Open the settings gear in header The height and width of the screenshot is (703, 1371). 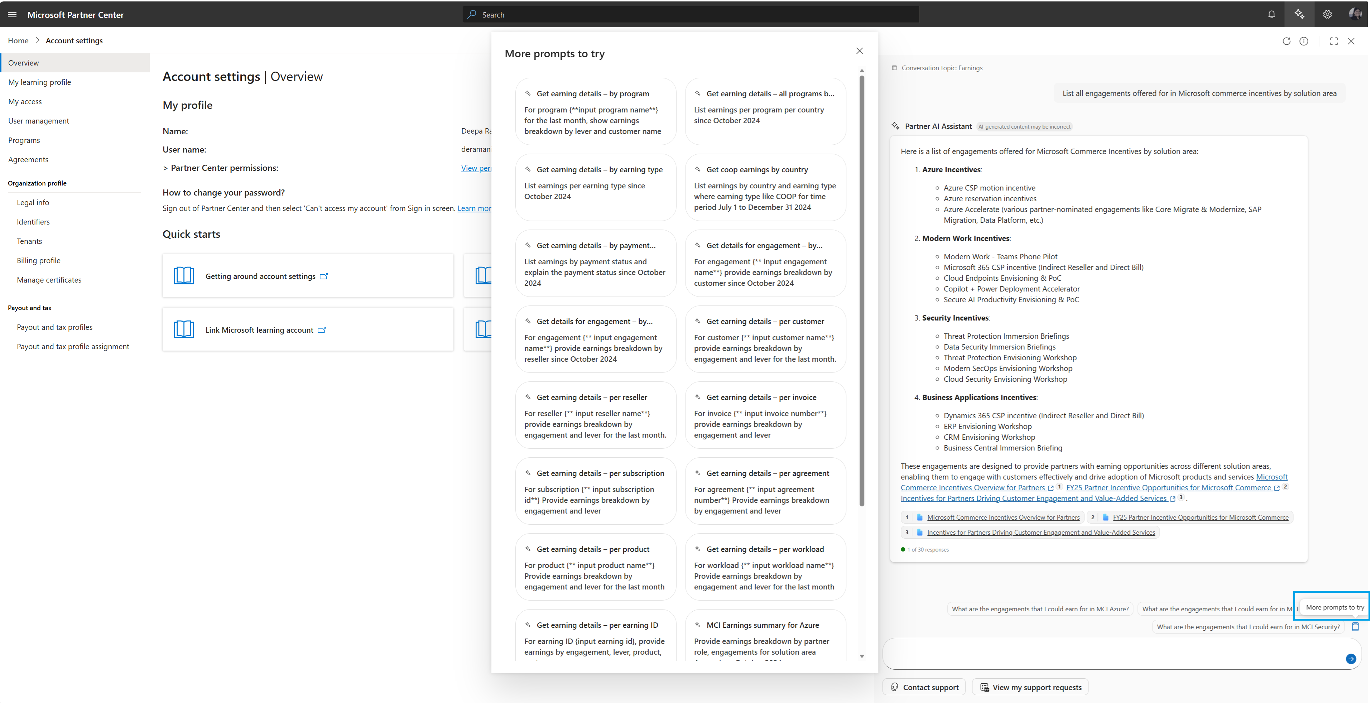pyautogui.click(x=1327, y=14)
